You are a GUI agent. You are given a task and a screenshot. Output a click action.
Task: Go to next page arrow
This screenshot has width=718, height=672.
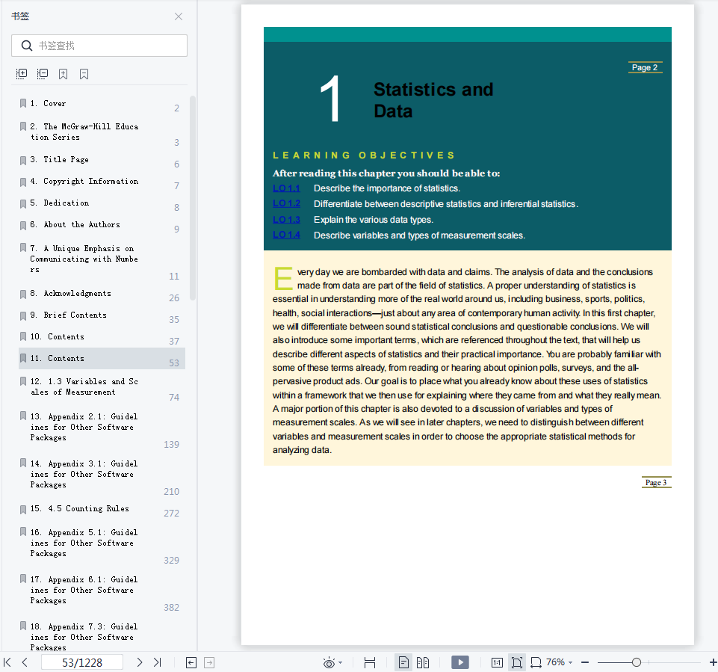139,662
